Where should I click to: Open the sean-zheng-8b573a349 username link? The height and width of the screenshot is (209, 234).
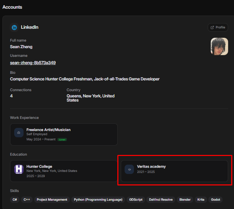click(33, 63)
